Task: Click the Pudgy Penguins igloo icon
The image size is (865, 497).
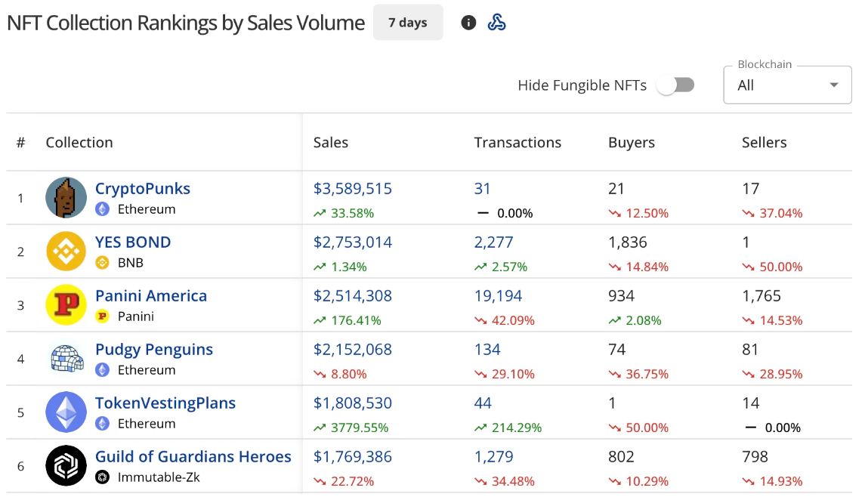Action: point(66,359)
